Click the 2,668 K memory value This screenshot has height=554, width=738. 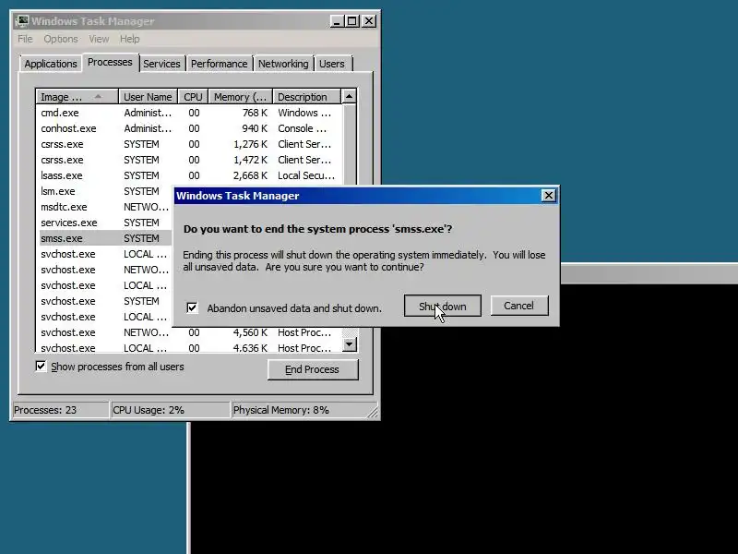point(250,175)
